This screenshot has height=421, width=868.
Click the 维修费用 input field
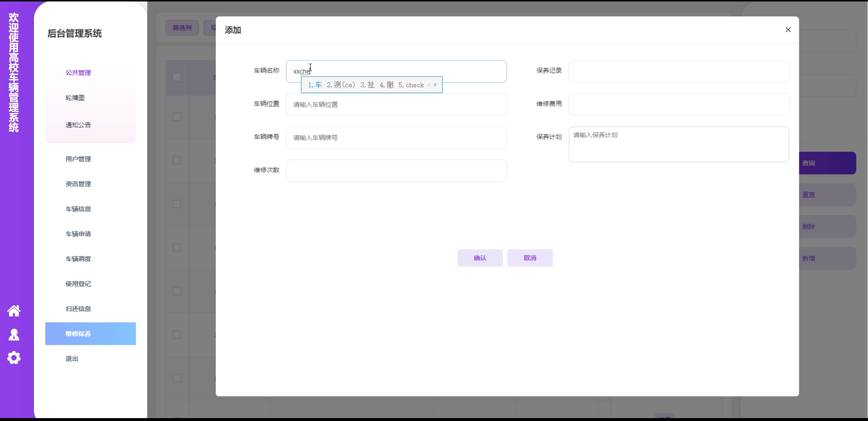click(679, 105)
